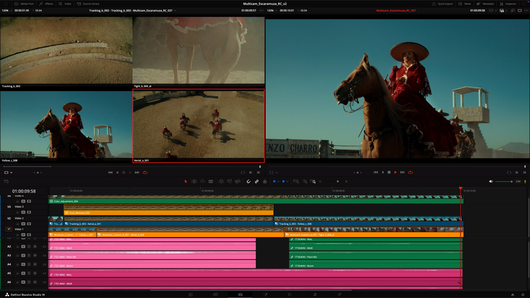Open the Edit page icon at bottom
Image resolution: width=530 pixels, height=298 pixels.
(x=240, y=295)
